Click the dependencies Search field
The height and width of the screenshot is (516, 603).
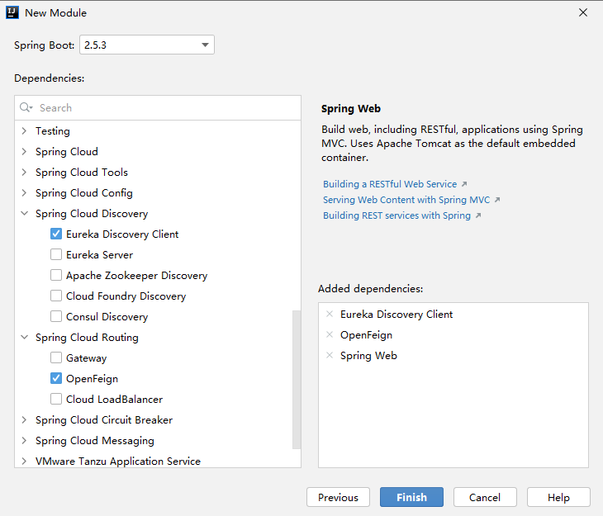coord(158,107)
